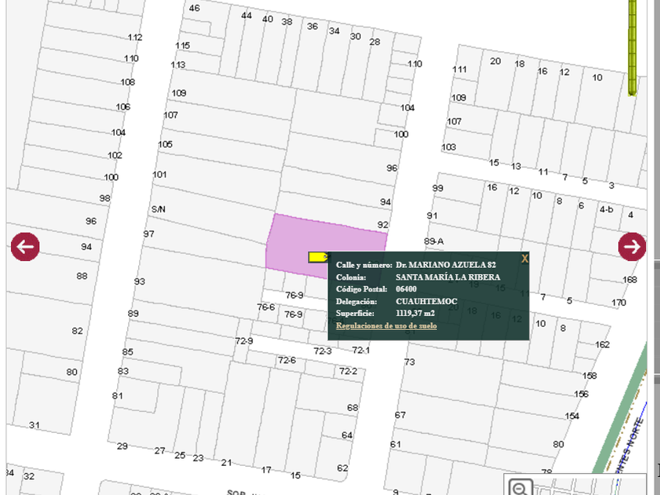The width and height of the screenshot is (660, 495).
Task: Select lot number 46 at the top
Action: (194, 9)
